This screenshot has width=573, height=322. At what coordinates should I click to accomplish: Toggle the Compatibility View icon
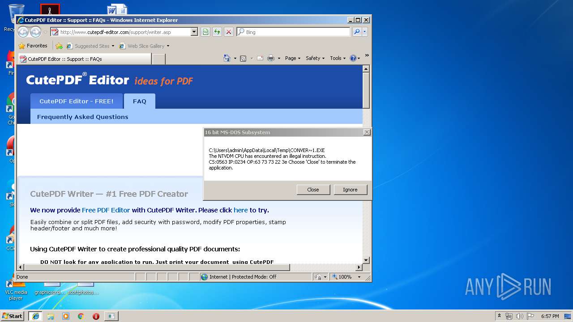205,32
